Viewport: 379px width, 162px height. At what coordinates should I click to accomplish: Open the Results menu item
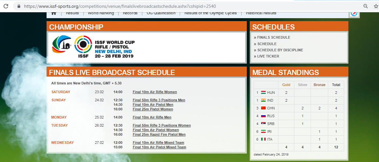[72, 13]
